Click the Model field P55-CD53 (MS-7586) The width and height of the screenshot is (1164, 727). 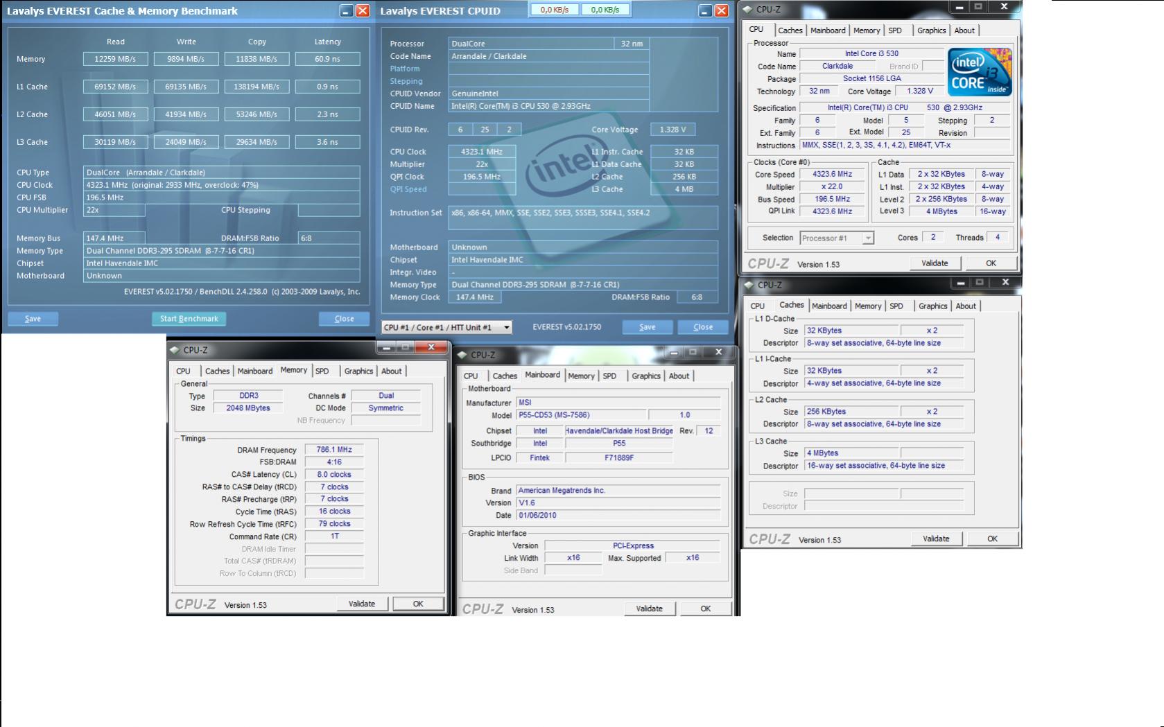[x=582, y=415]
